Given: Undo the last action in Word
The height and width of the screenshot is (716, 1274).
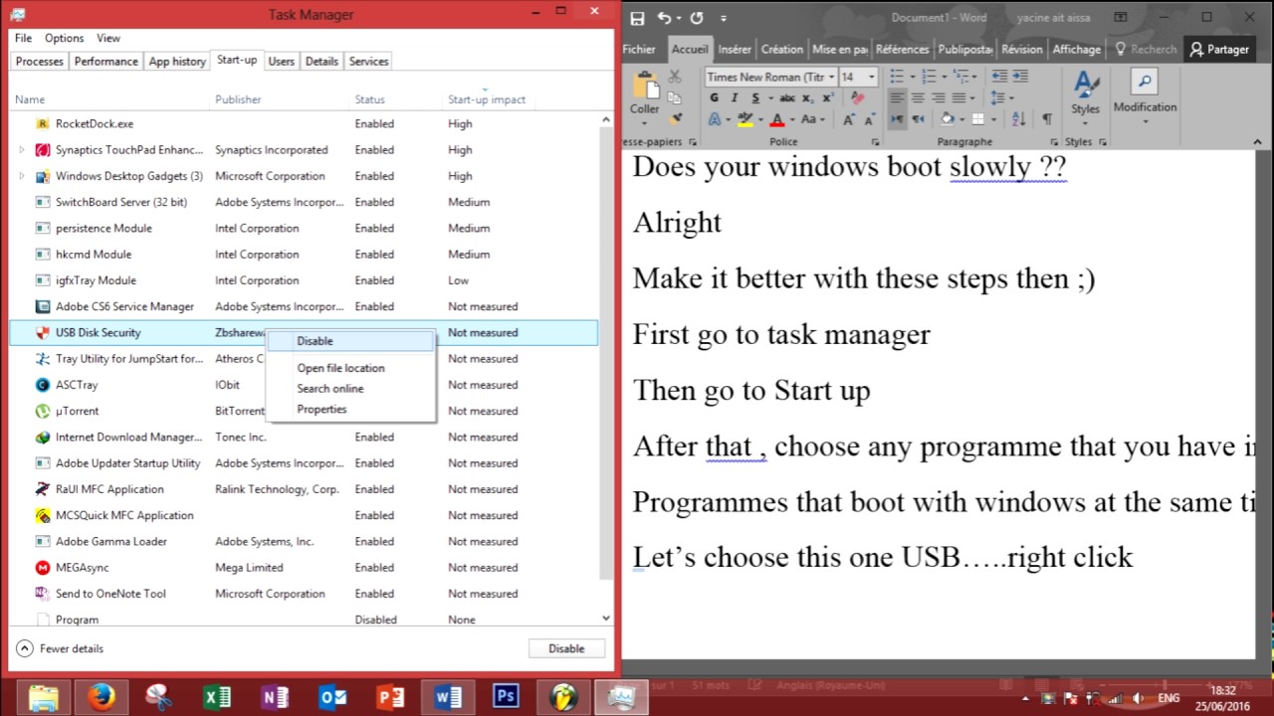Looking at the screenshot, I should coord(664,18).
